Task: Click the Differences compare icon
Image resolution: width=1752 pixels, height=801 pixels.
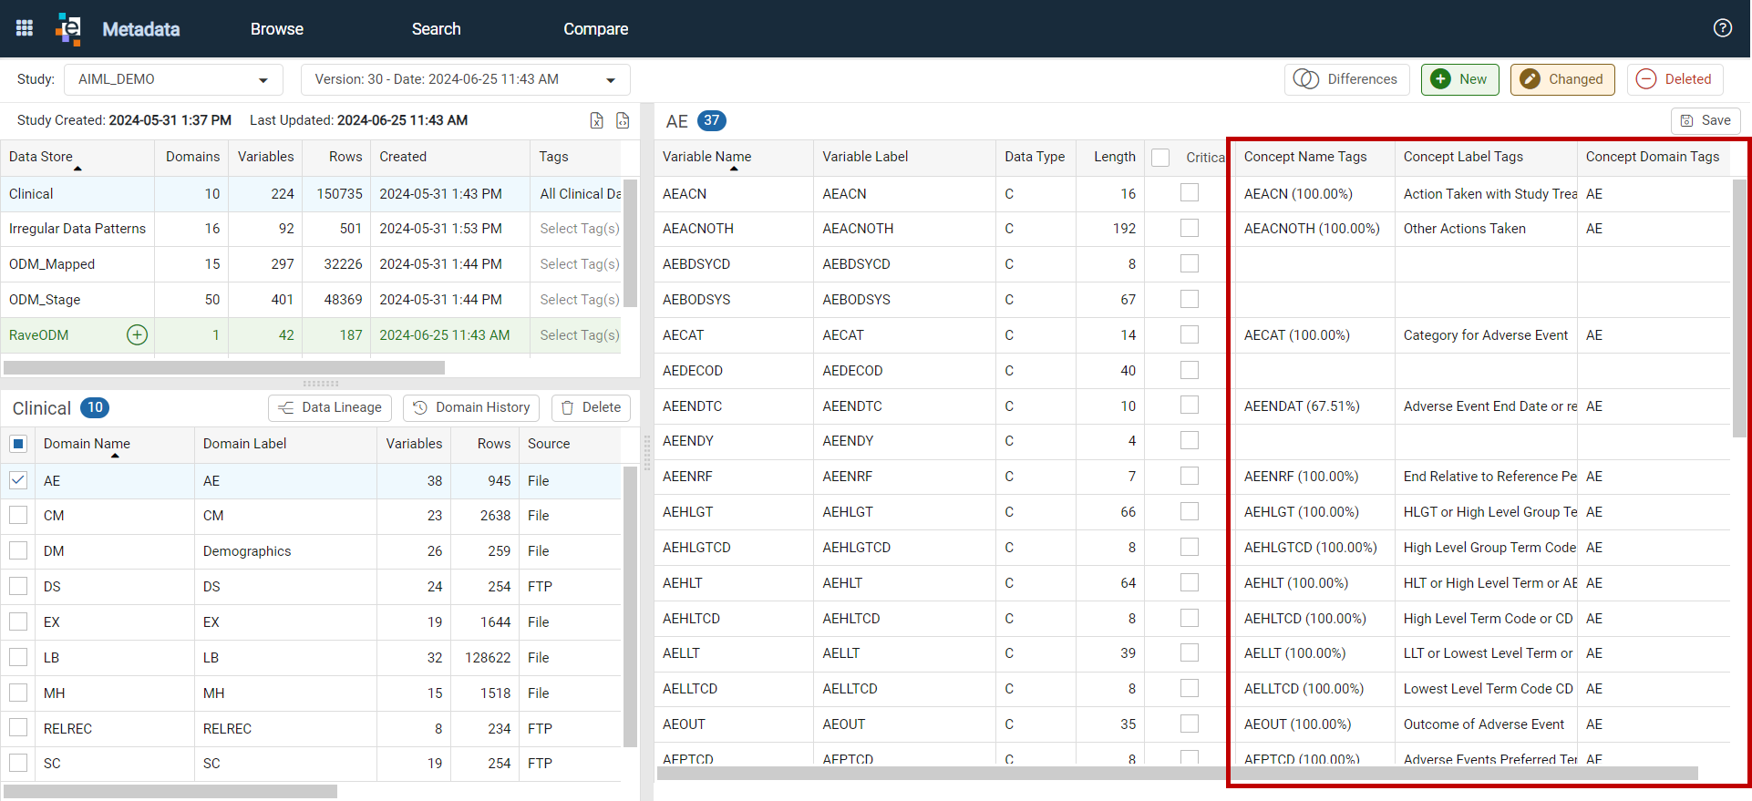Action: point(1306,79)
